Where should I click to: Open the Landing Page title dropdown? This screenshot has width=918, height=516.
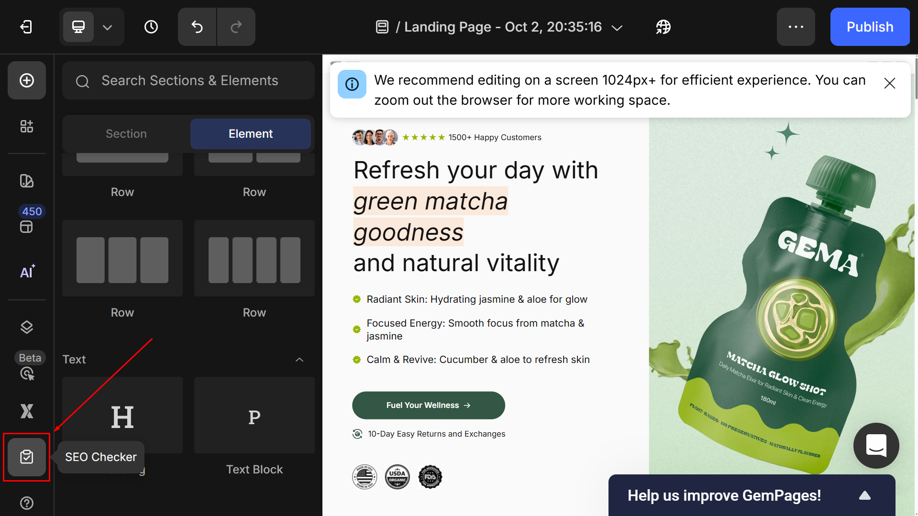pos(617,28)
